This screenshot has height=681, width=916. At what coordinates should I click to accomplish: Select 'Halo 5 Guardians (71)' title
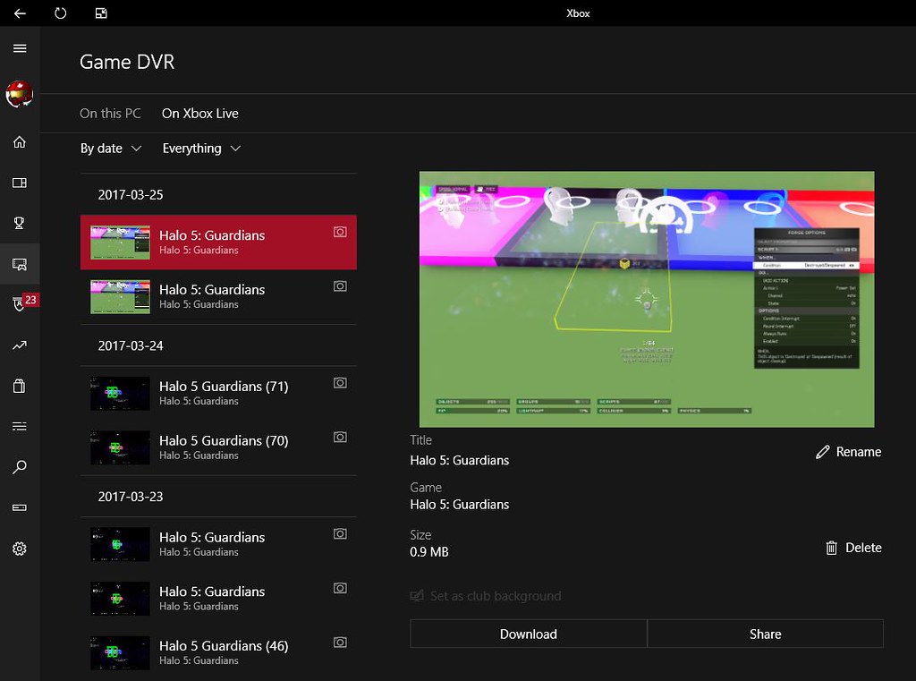224,387
